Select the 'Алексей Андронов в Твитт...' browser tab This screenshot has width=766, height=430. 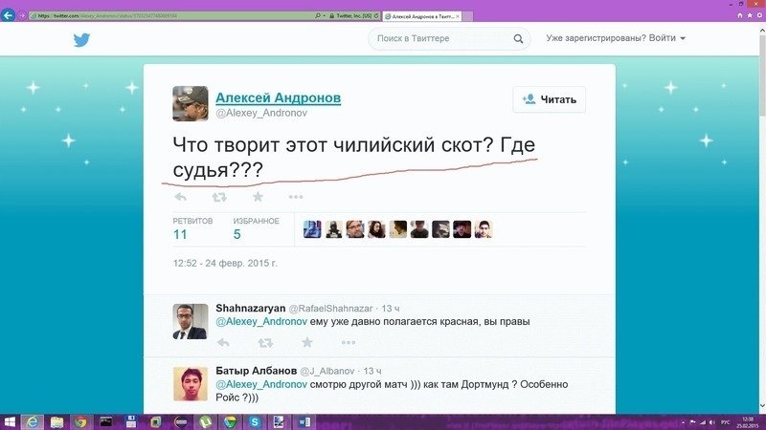[422, 16]
